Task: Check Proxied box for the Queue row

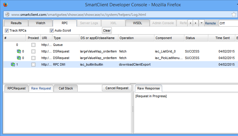Action: point(34,45)
